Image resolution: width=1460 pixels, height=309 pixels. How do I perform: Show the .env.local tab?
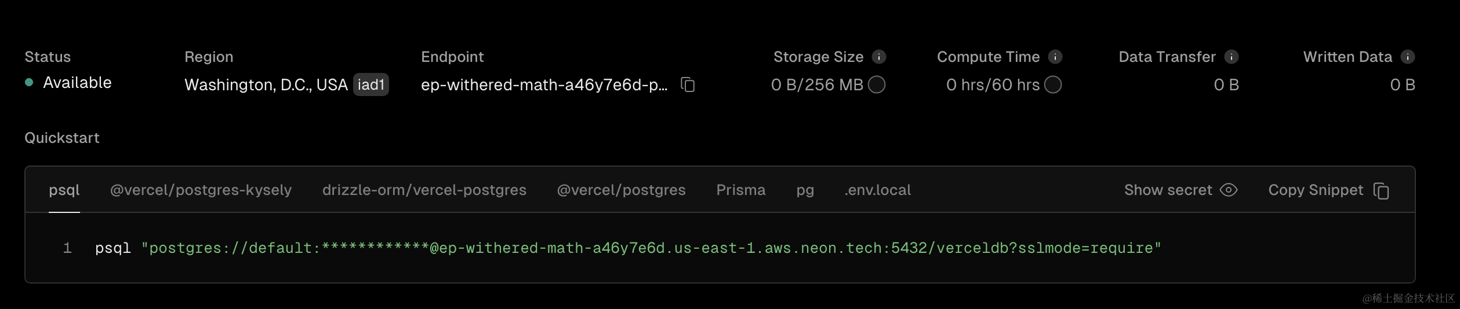(x=877, y=190)
